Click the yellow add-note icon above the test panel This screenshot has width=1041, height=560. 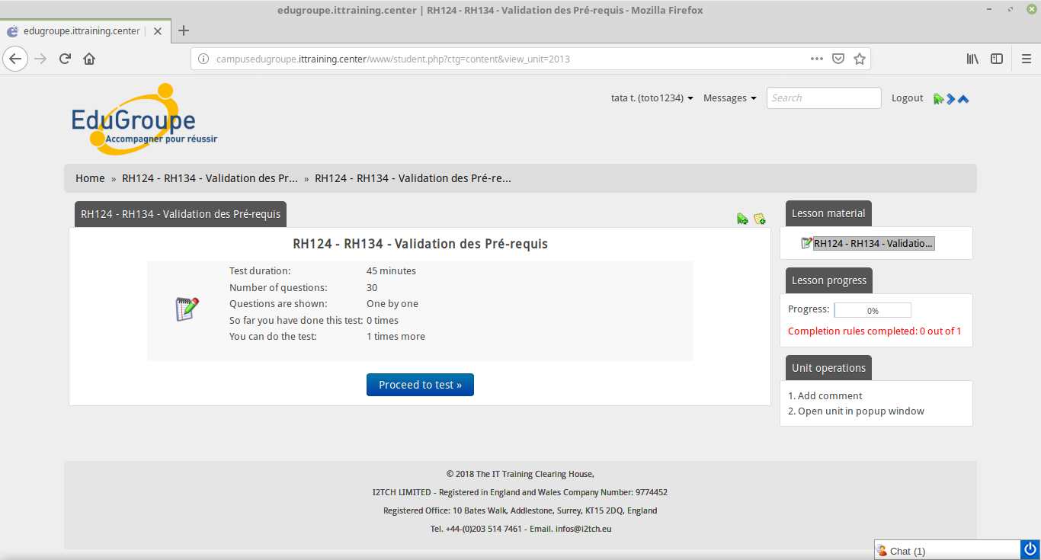point(759,219)
